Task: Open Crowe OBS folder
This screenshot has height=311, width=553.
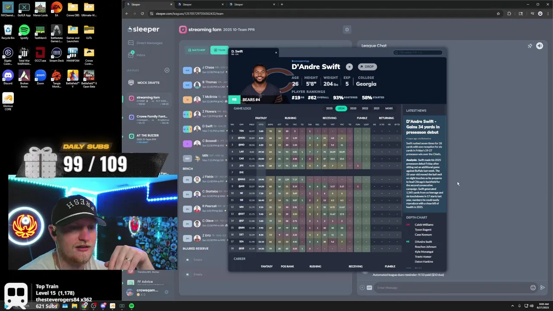Action: tap(73, 10)
